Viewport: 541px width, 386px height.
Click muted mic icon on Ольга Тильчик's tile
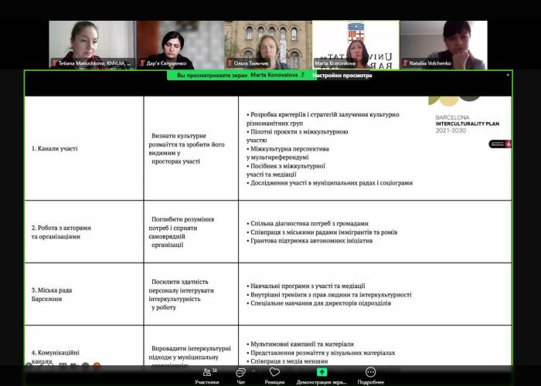tap(230, 63)
